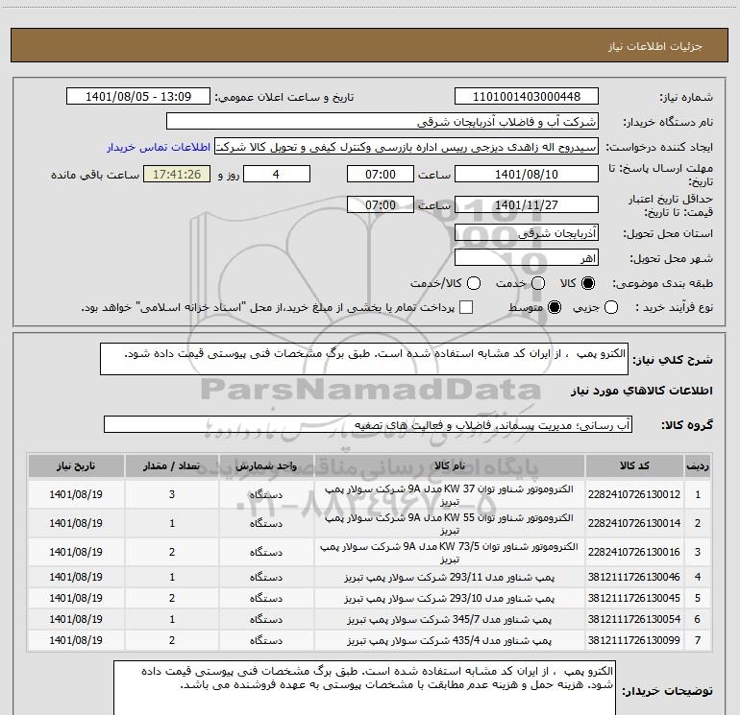Click quantity 3 in row 1
The image size is (740, 715).
pos(172,494)
